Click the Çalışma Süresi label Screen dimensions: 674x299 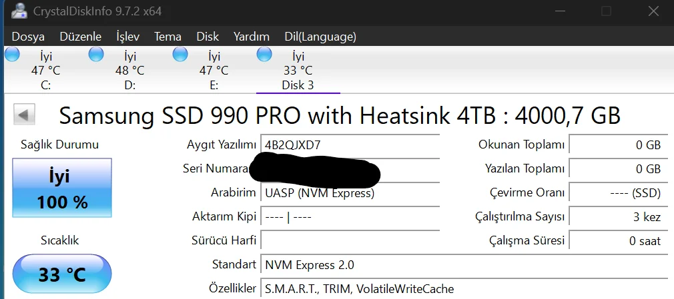[x=527, y=240]
